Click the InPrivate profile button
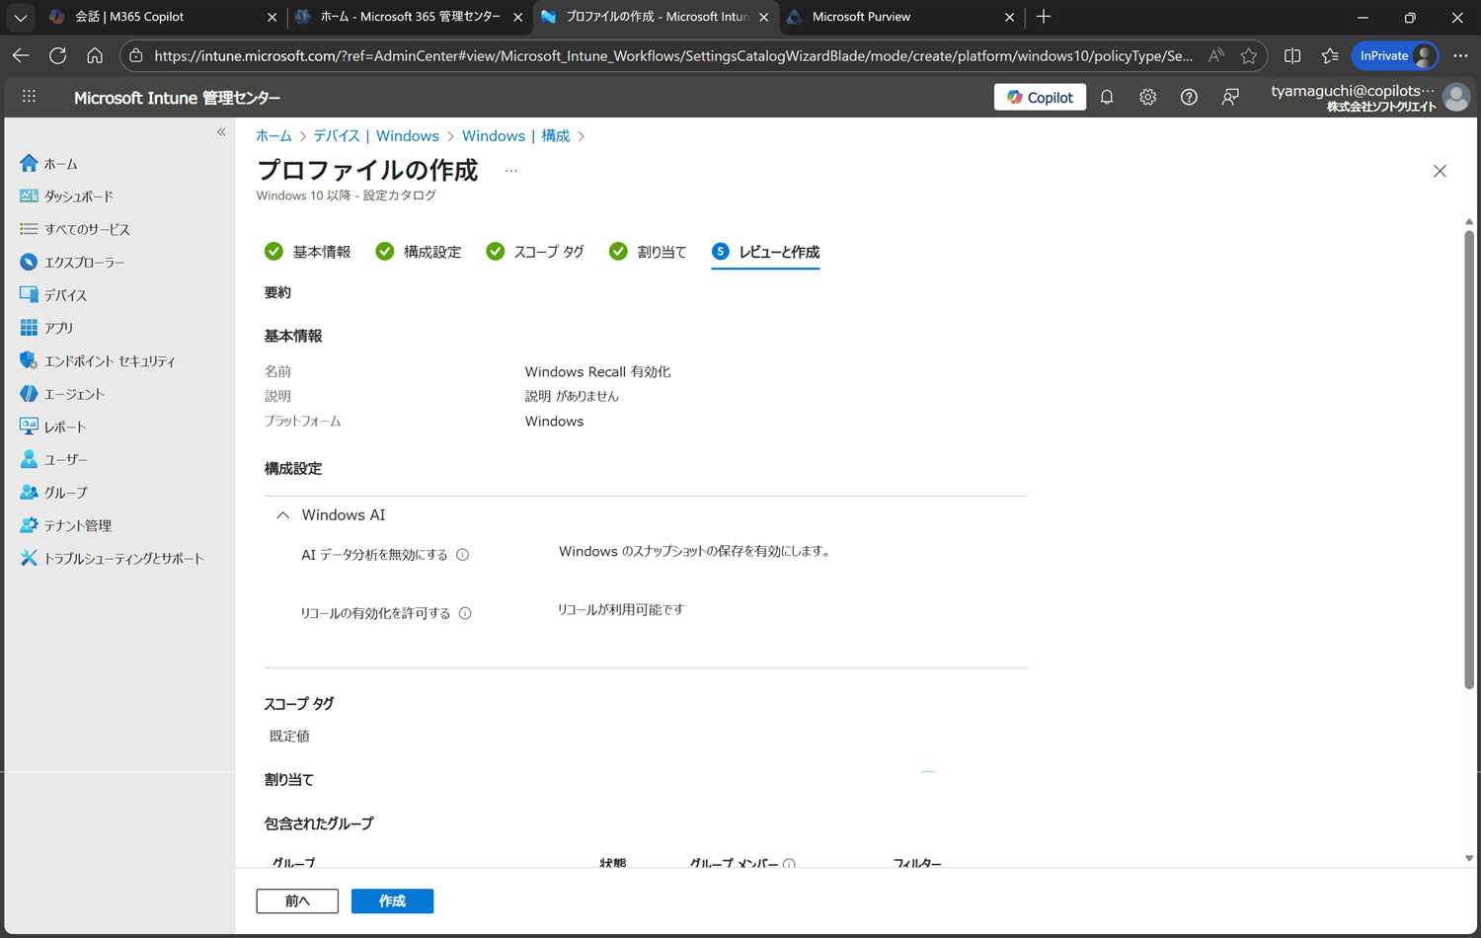Image resolution: width=1481 pixels, height=938 pixels. [x=1395, y=56]
